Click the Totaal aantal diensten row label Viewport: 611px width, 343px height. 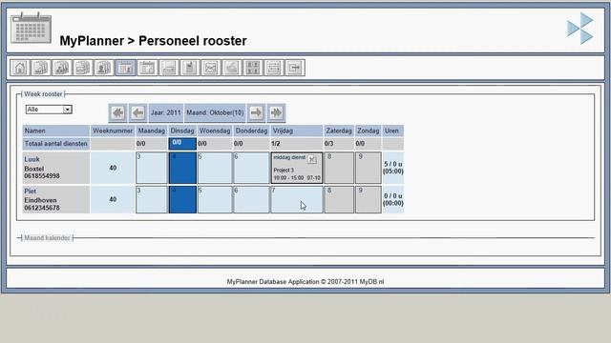coord(56,144)
